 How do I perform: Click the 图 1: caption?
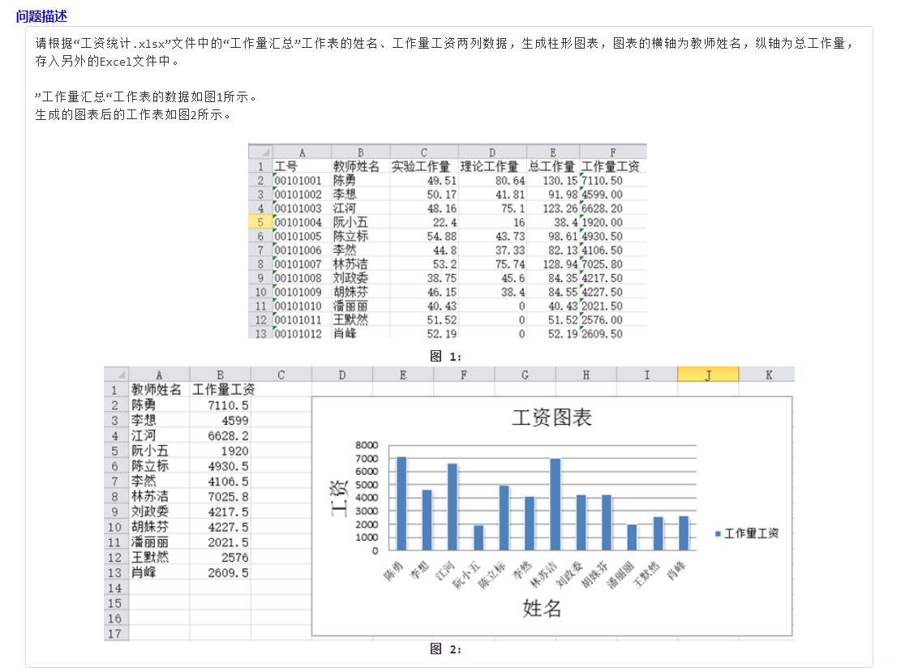(446, 356)
